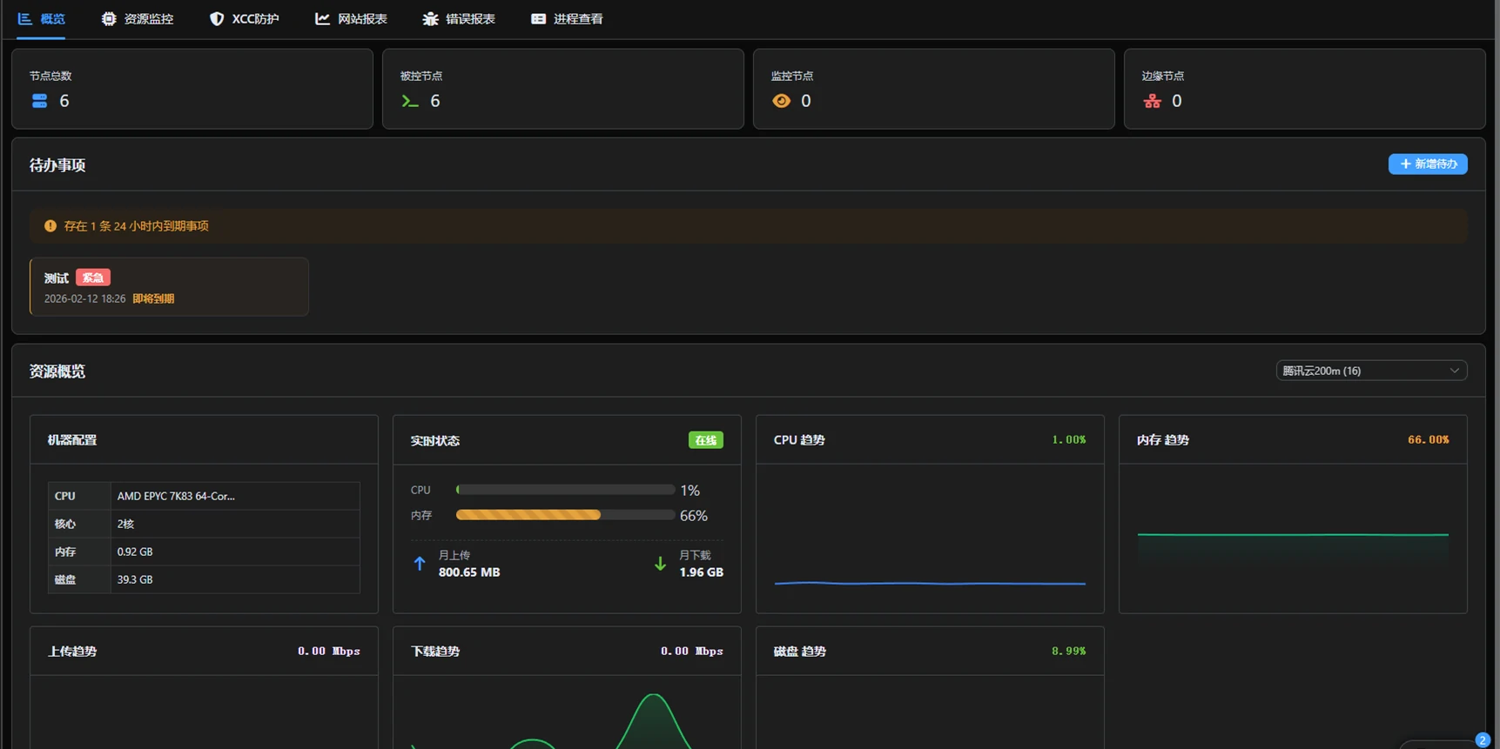The height and width of the screenshot is (749, 1500).
Task: Click the 新增待办 button
Action: [x=1427, y=164]
